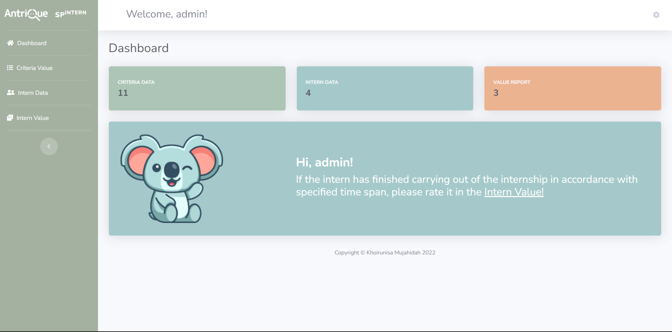
Task: Select the Intern Data card showing 4
Action: coord(385,88)
